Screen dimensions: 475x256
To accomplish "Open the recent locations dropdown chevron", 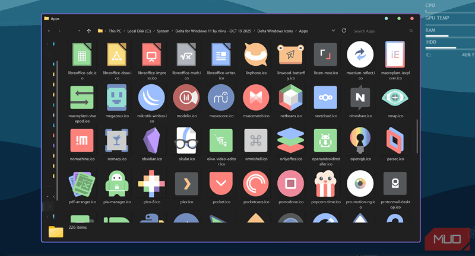I will click(x=78, y=31).
